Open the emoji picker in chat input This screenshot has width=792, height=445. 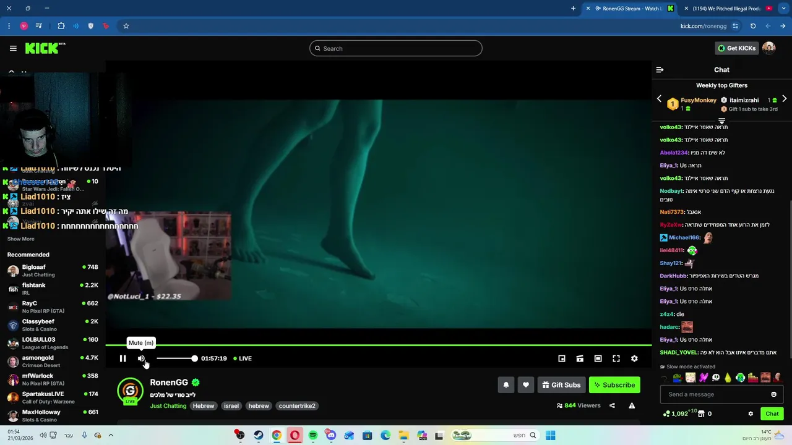click(773, 394)
